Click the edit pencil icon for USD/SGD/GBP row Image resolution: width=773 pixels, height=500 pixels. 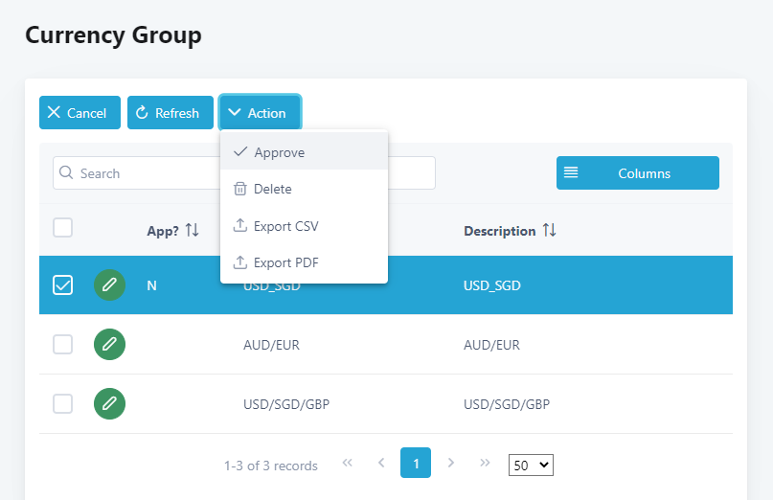pyautogui.click(x=109, y=404)
